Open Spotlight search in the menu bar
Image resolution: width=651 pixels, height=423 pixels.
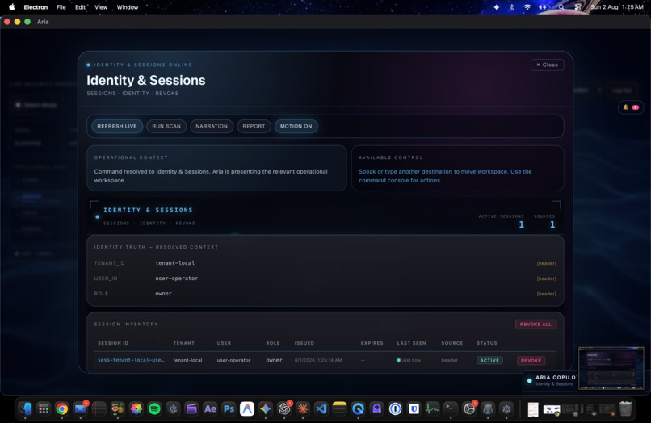(x=561, y=7)
